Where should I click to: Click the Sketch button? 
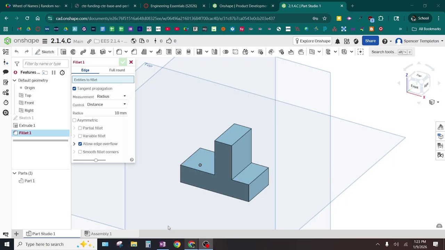pyautogui.click(x=44, y=52)
